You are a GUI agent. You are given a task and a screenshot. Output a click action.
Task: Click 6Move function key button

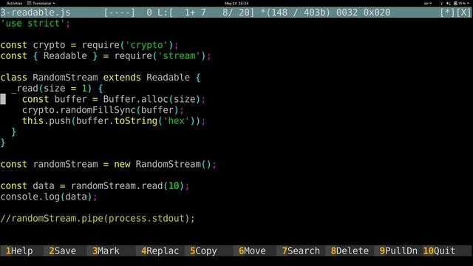point(252,251)
